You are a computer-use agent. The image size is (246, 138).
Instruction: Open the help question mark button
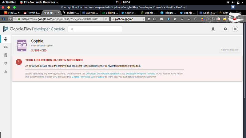[225, 29]
